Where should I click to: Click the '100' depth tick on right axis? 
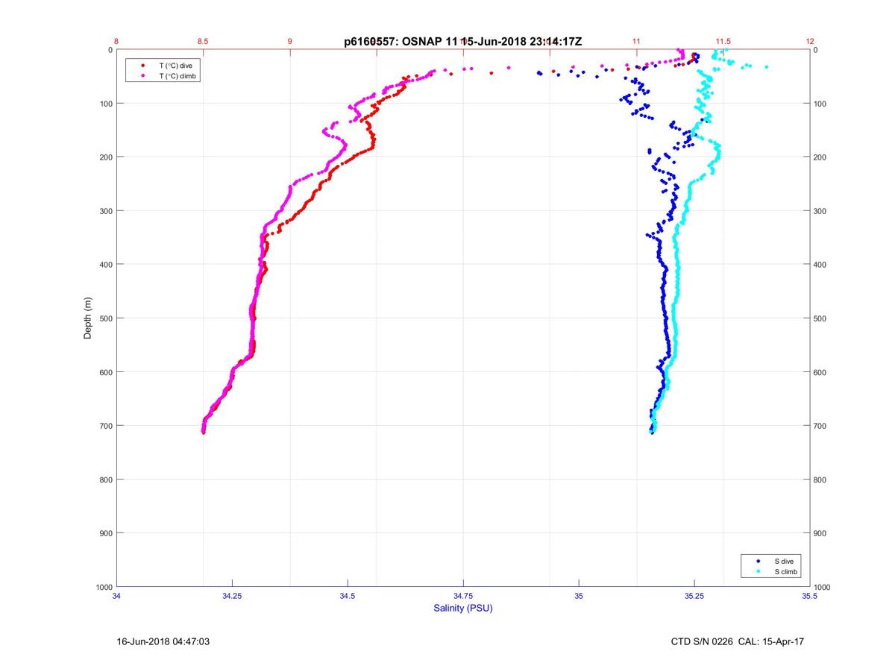[820, 104]
